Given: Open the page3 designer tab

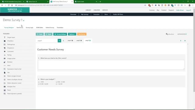Looking at the screenshot, I should pos(88,41).
